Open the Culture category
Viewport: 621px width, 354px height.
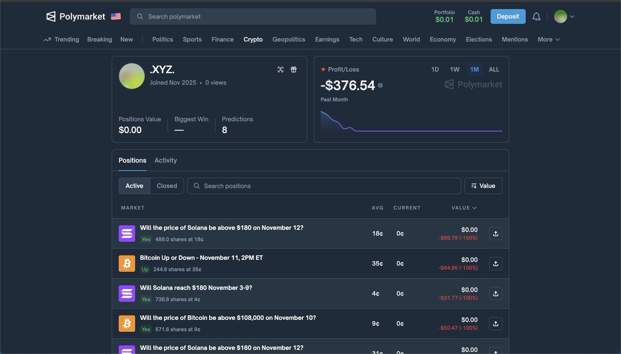tap(382, 39)
